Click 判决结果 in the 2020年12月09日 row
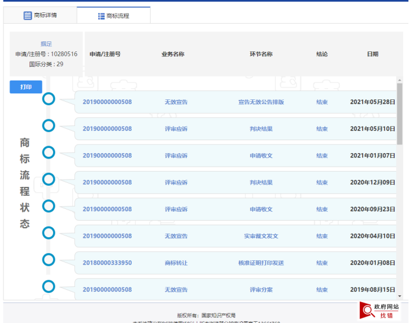The height and width of the screenshot is (323, 409). pos(261,183)
